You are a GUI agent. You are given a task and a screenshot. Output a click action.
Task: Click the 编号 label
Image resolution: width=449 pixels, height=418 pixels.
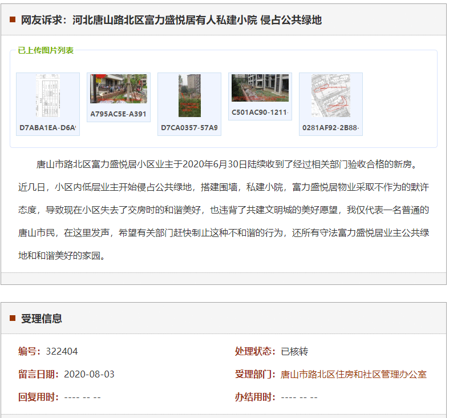tap(29, 352)
